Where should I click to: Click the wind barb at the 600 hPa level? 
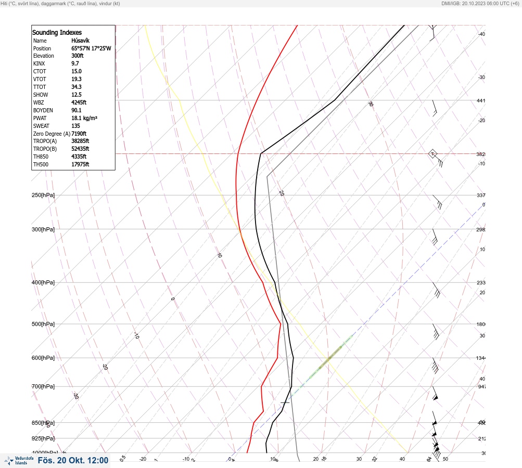click(436, 366)
